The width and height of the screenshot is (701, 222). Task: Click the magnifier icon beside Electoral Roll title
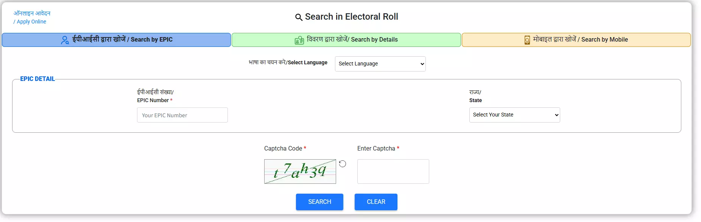pos(299,17)
